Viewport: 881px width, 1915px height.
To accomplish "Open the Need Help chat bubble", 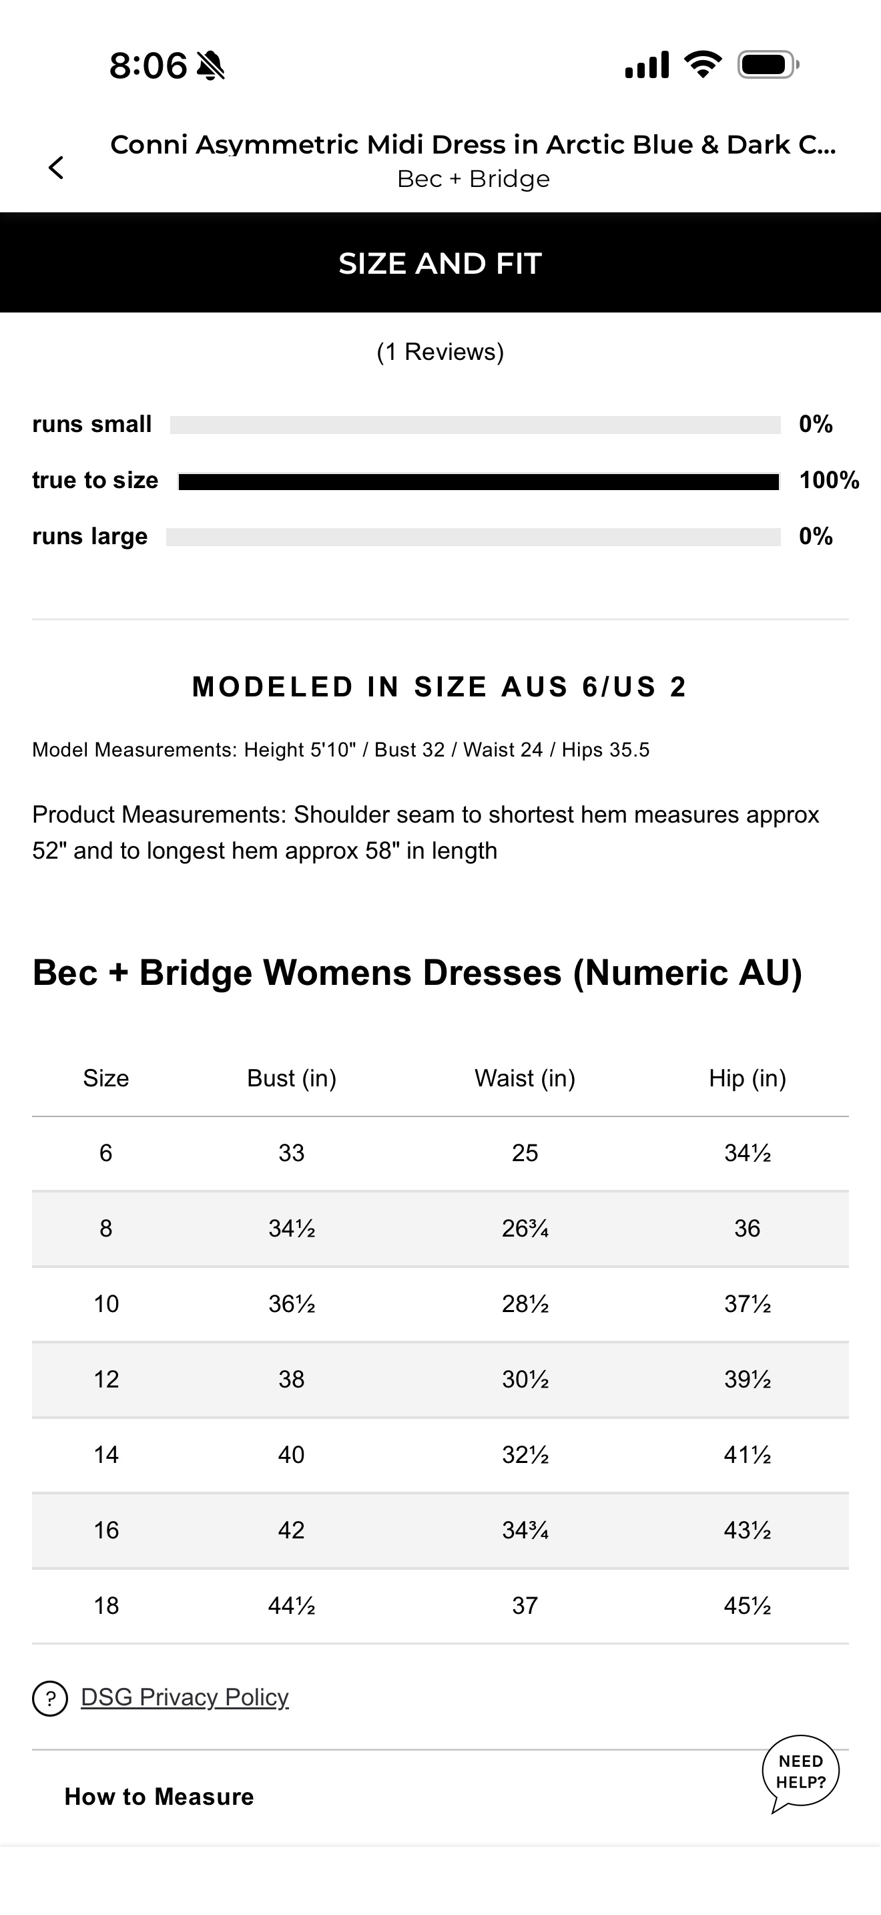I will pyautogui.click(x=801, y=1773).
